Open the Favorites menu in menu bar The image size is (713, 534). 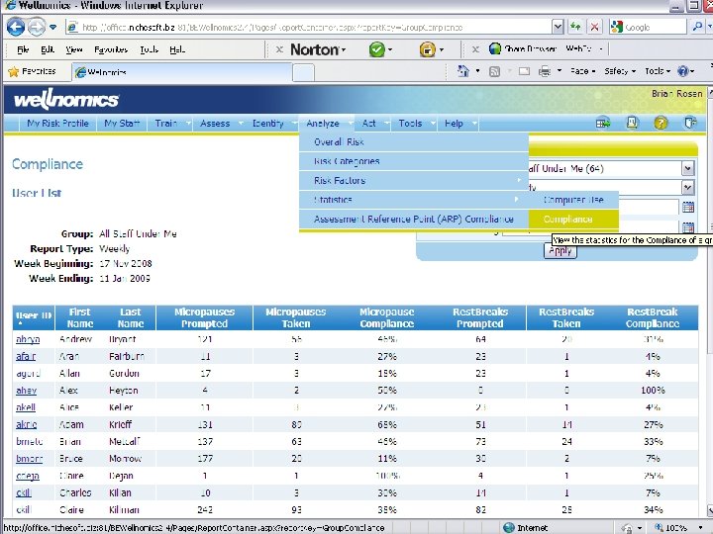point(111,49)
